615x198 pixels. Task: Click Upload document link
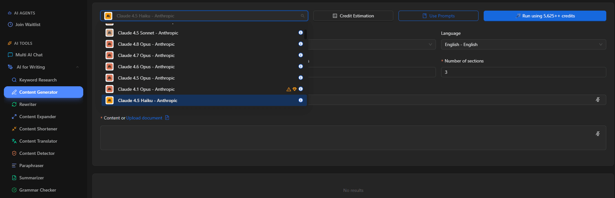click(x=144, y=118)
